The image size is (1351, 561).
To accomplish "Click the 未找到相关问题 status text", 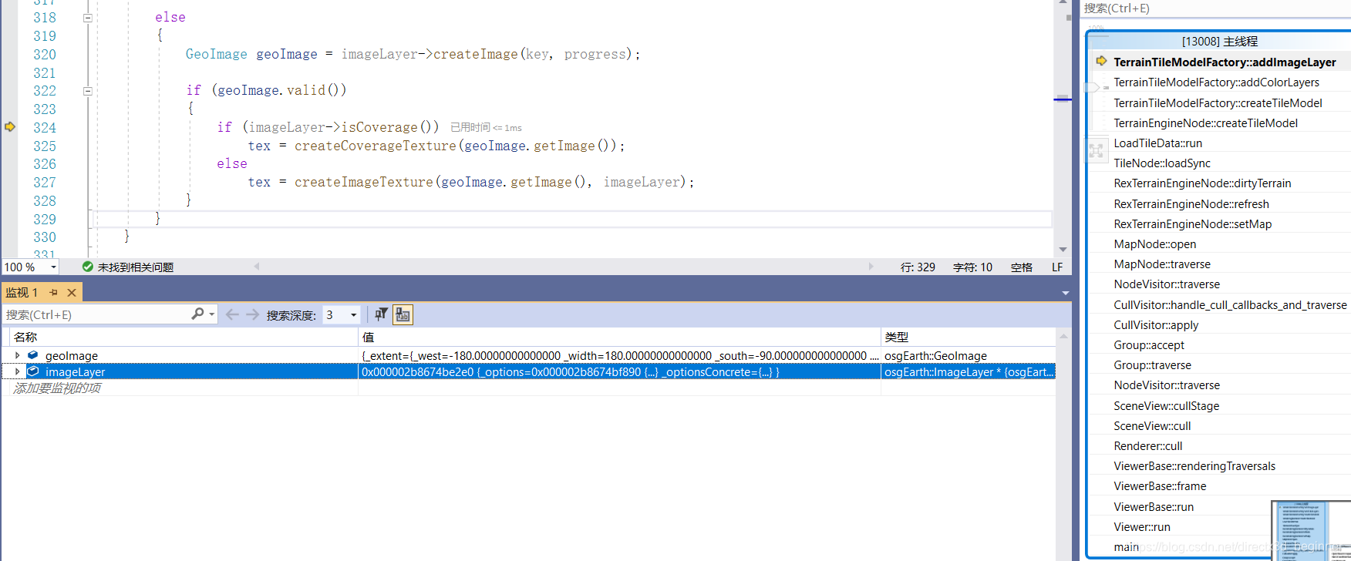I will point(136,267).
